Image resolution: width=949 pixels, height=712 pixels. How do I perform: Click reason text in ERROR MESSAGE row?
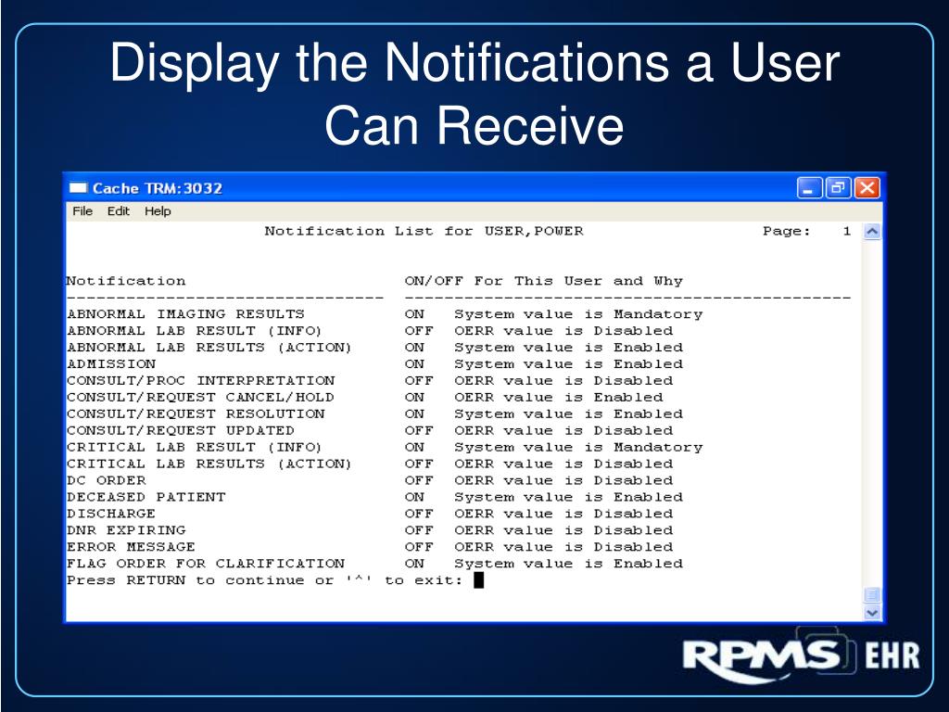pyautogui.click(x=563, y=547)
